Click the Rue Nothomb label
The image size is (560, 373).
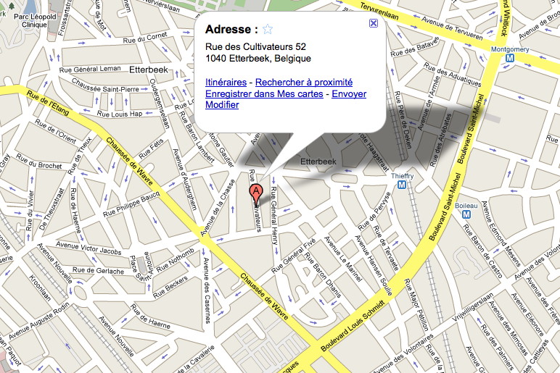(176, 260)
